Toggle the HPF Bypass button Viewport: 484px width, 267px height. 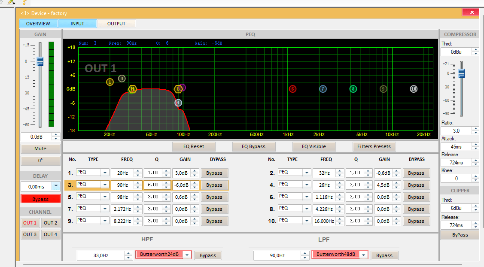click(x=208, y=255)
